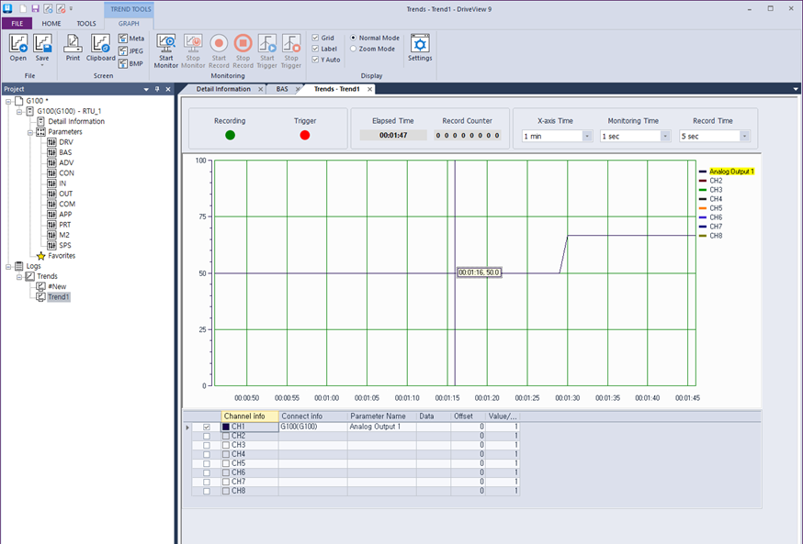Viewport: 803px width, 544px height.
Task: Click Stop Monitor icon
Action: click(193, 50)
